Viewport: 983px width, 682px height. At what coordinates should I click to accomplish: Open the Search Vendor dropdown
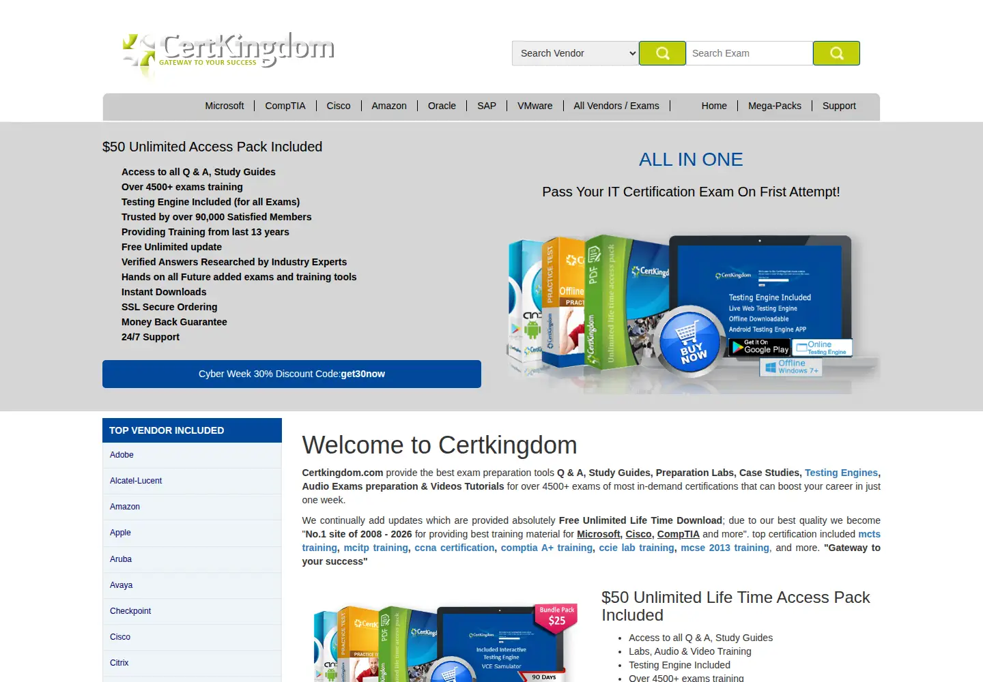click(575, 53)
